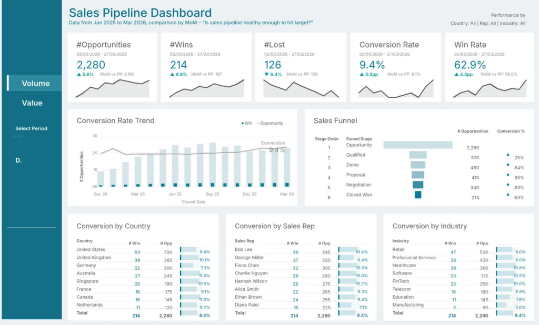
Task: Select the Negotiation funnel bar
Action: (418, 185)
